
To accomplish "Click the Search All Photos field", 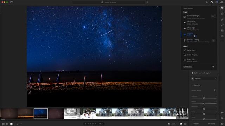I will pyautogui.click(x=109, y=2).
